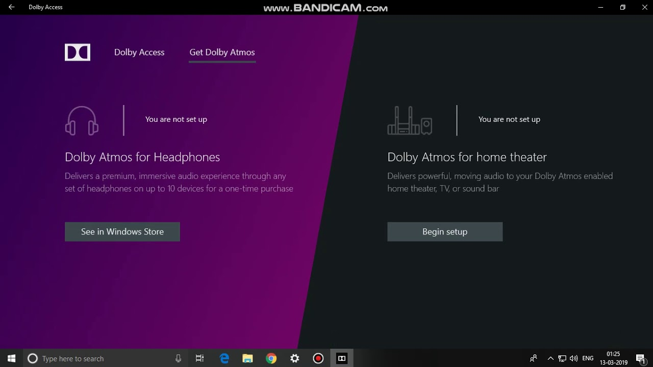Click the headphones description paragraph

[179, 182]
